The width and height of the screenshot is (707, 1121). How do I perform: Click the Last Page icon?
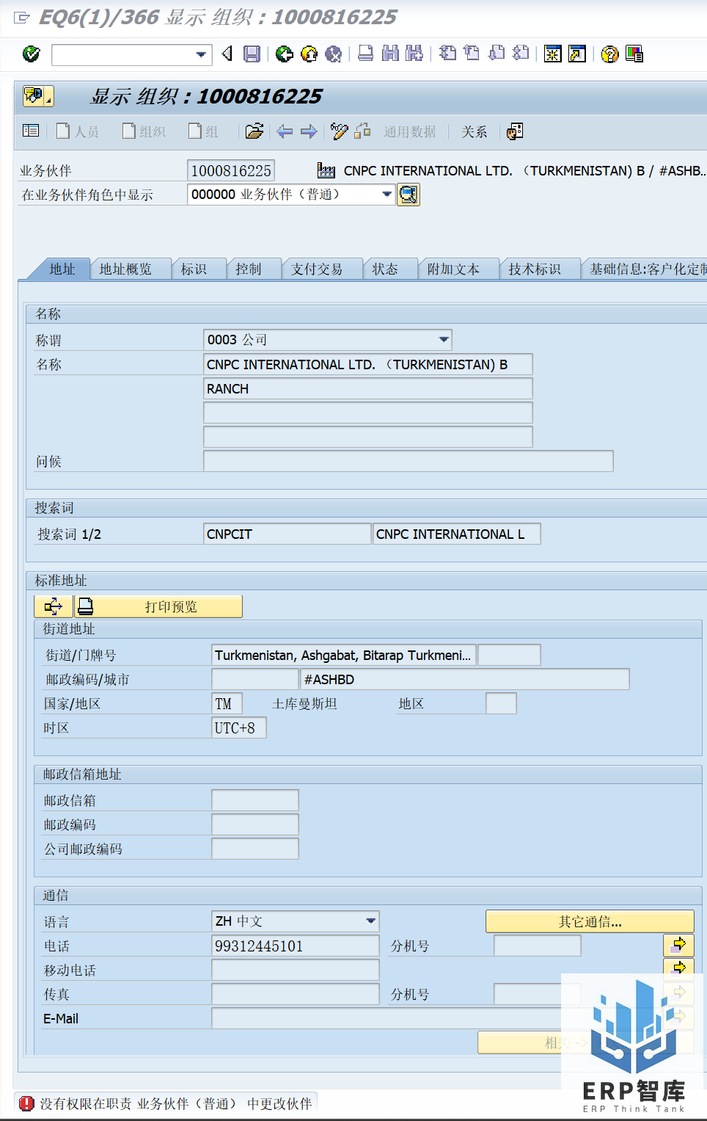tap(521, 54)
